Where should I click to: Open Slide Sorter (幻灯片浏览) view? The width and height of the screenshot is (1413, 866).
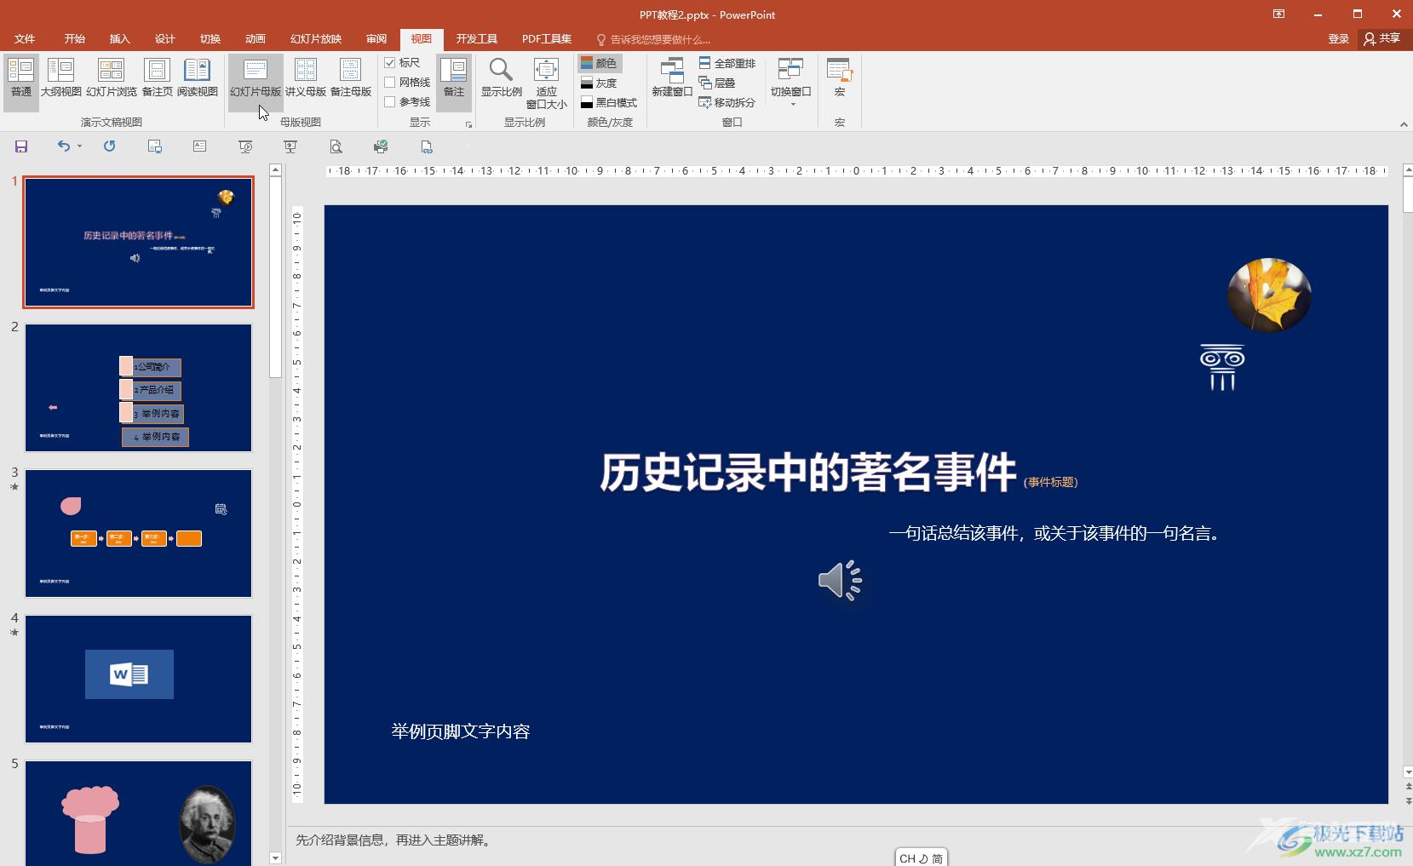112,77
